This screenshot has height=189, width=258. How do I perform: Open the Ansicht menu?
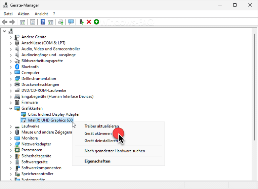click(41, 14)
